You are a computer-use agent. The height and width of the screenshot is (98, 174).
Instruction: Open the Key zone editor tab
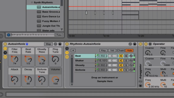[103, 50]
